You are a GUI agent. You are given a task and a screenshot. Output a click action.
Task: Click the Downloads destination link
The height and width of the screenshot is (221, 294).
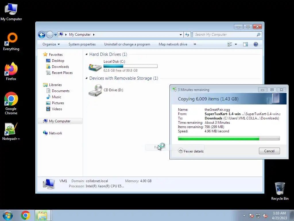[x=213, y=118]
